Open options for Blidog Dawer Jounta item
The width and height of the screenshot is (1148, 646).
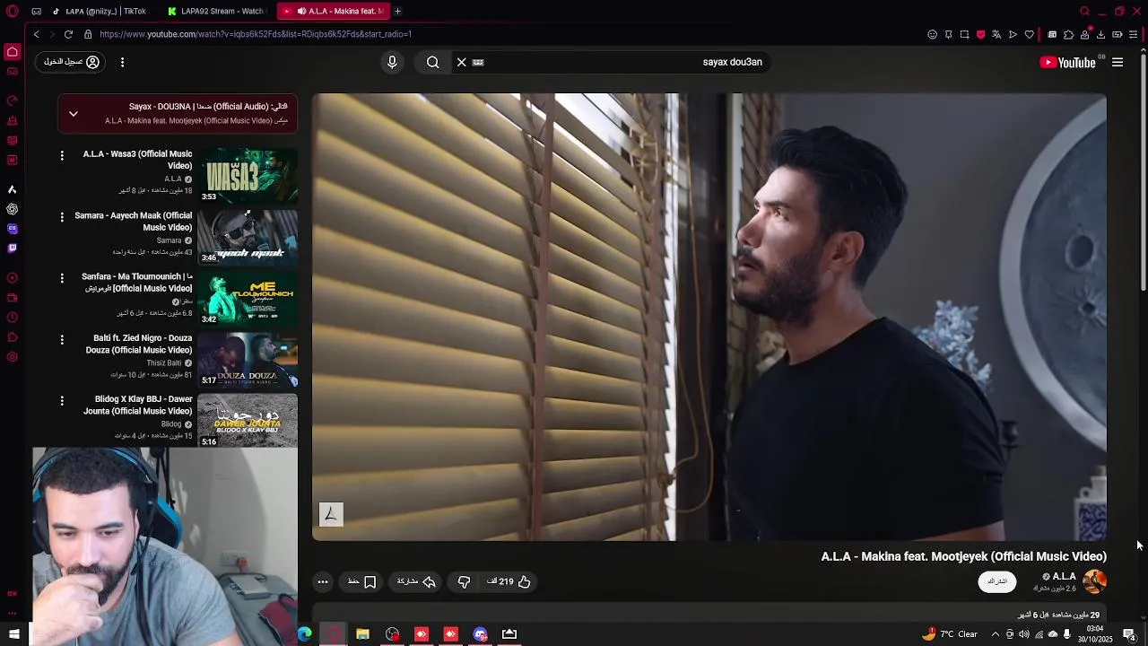[x=62, y=400]
